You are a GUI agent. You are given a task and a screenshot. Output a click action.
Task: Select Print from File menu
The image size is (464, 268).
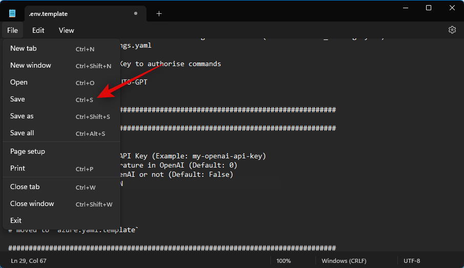point(61,168)
